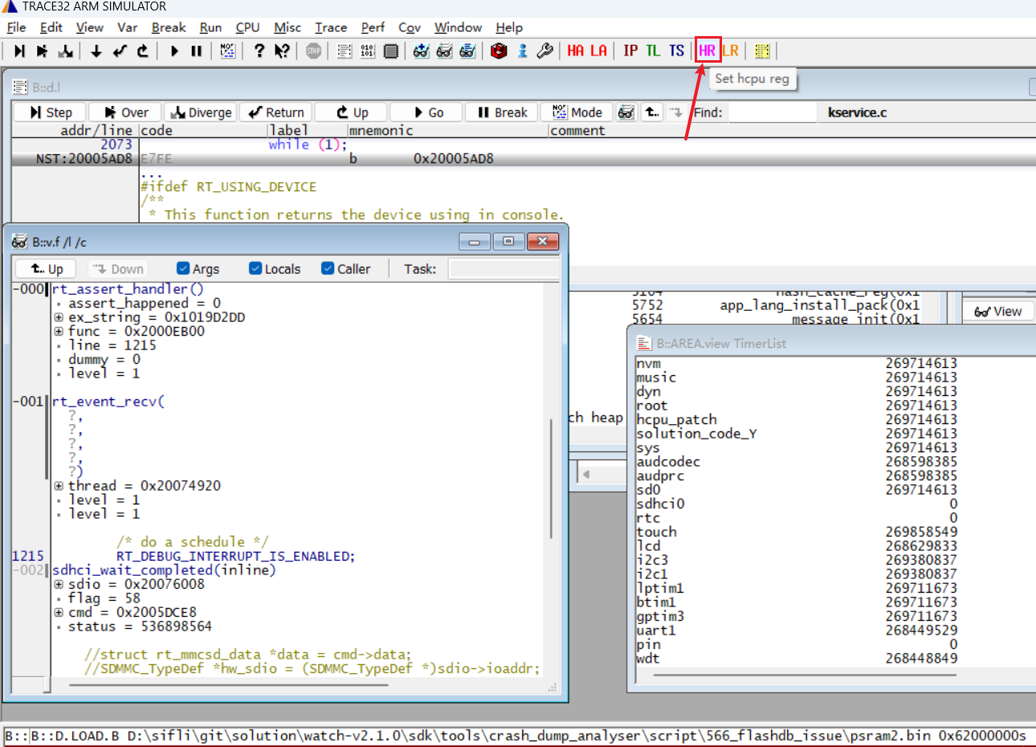Open the data list window icon
Screen dimensions: 1036x747
(345, 51)
